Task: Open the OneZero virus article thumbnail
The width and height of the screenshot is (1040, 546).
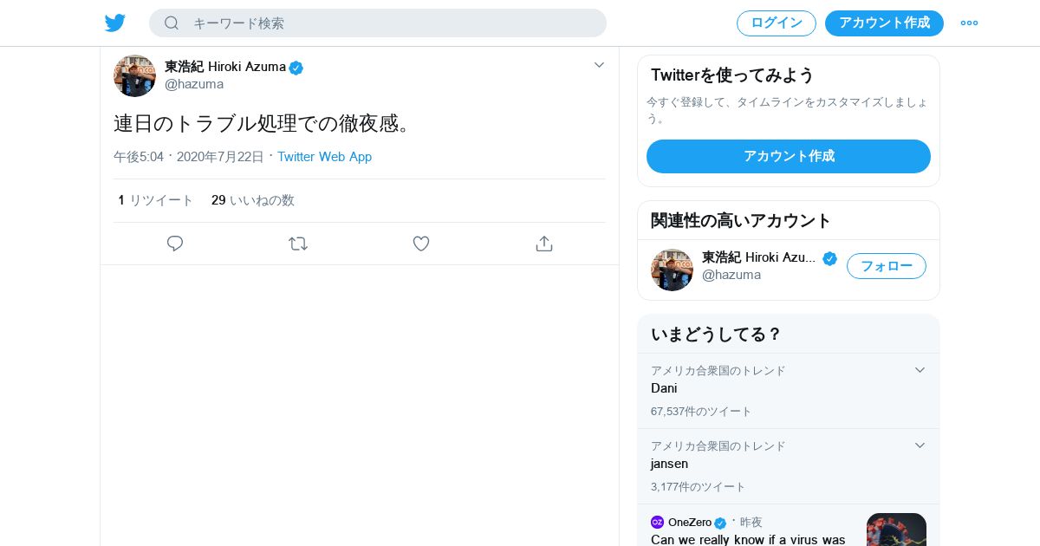Action: 896,529
